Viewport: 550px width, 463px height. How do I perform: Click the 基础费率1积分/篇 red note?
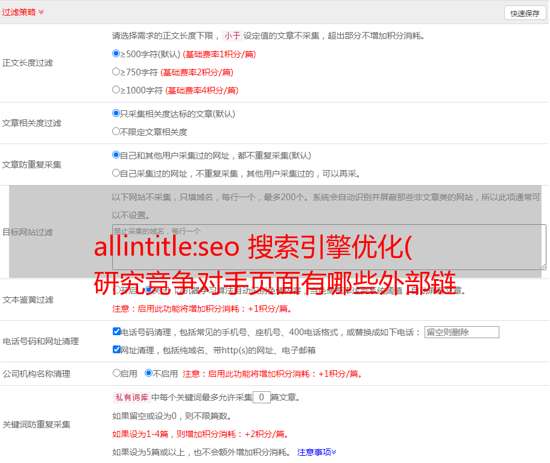pyautogui.click(x=220, y=54)
